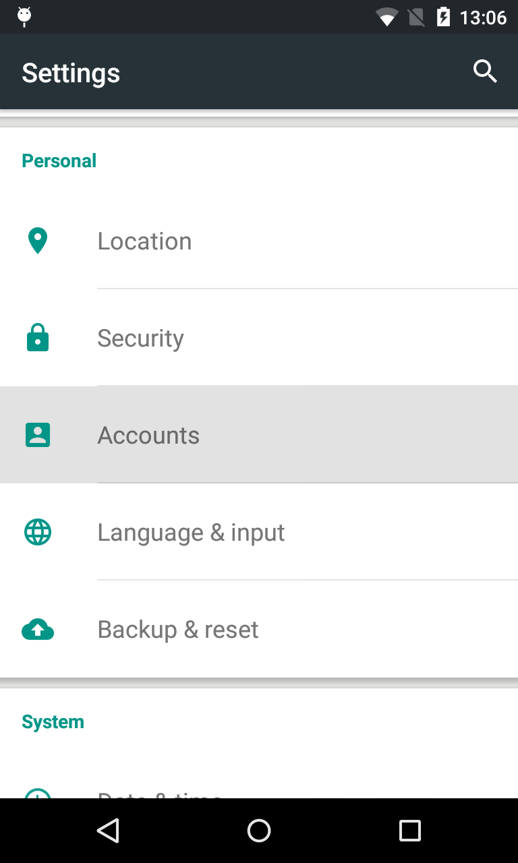The image size is (518, 863).
Task: Tap the Settings title text
Action: tap(71, 73)
